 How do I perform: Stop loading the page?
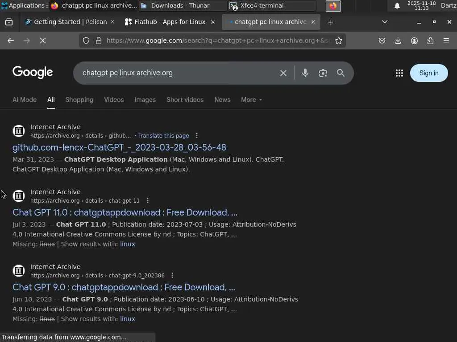pyautogui.click(x=43, y=41)
